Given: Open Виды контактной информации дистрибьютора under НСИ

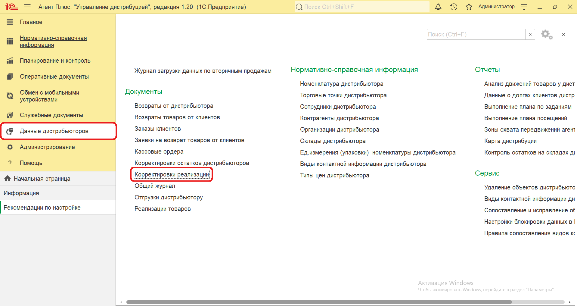Looking at the screenshot, I should click(363, 164).
